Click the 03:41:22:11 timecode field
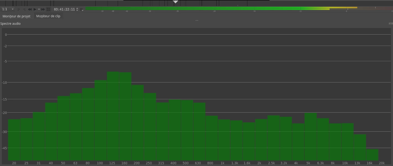 pos(64,9)
